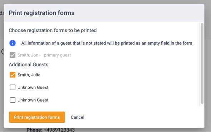
Task: Click the Print registration forms dialog title
Action: coord(41,13)
